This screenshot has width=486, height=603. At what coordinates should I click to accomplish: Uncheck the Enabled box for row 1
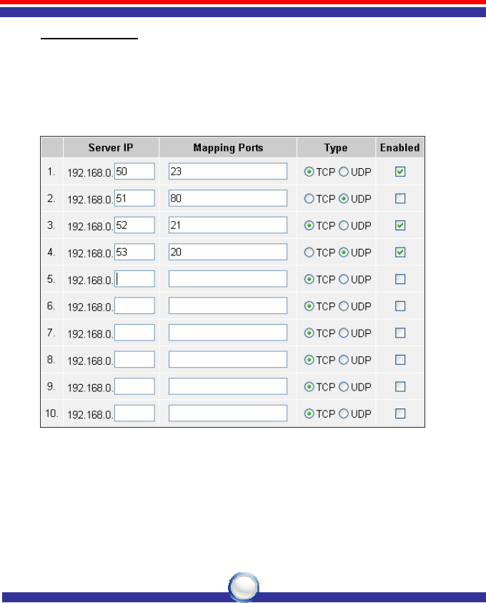[400, 172]
